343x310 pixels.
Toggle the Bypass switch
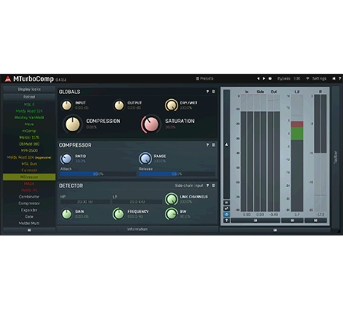coord(284,78)
